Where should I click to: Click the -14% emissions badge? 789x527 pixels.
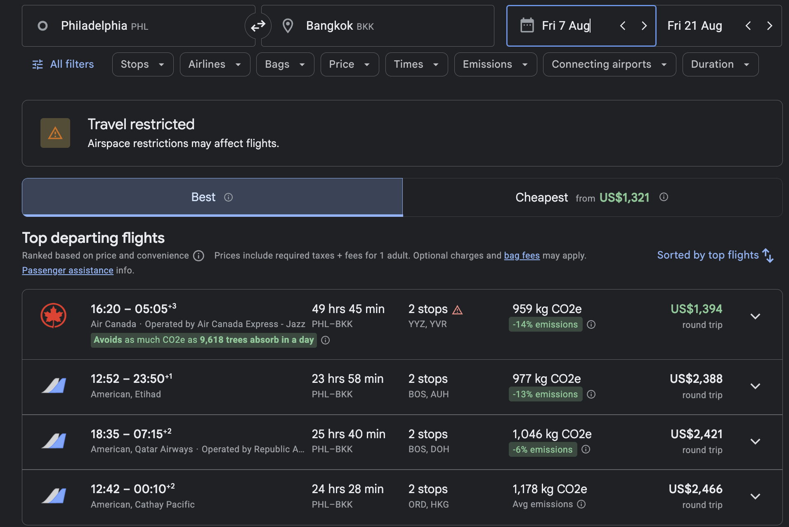[x=545, y=325]
